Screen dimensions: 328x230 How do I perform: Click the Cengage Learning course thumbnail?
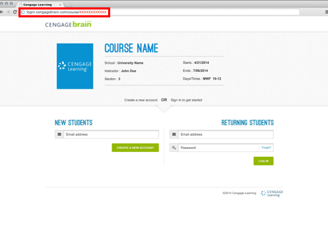click(x=75, y=66)
